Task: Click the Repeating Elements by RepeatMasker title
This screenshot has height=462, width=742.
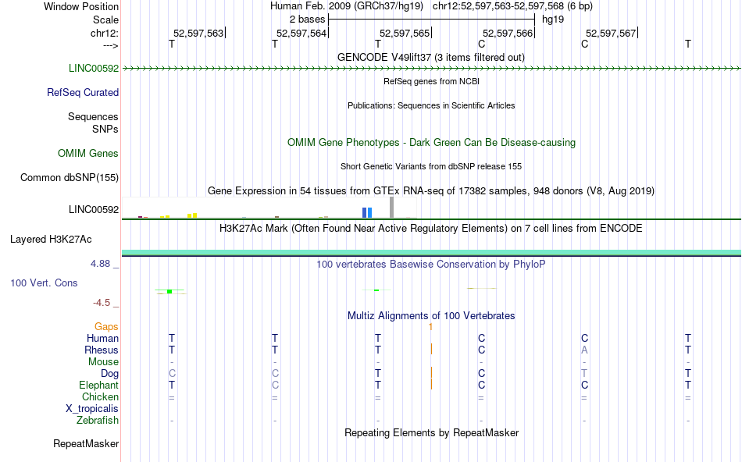Action: coord(432,432)
